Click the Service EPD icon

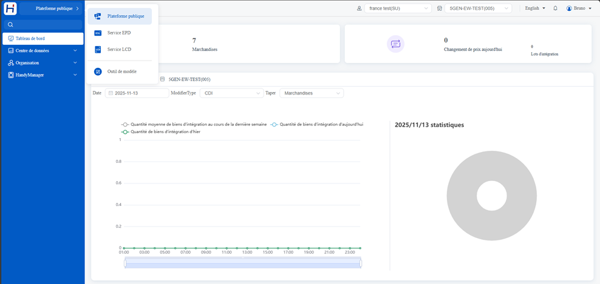[x=98, y=33]
